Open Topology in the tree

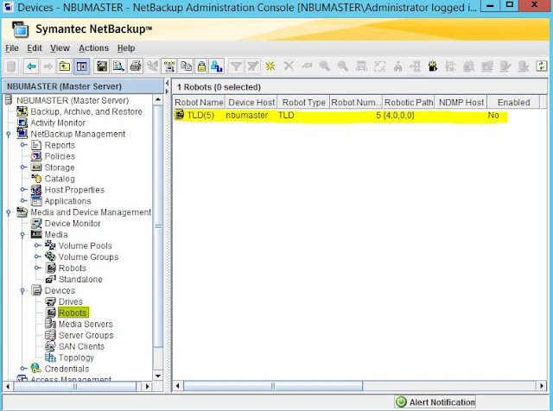point(76,357)
